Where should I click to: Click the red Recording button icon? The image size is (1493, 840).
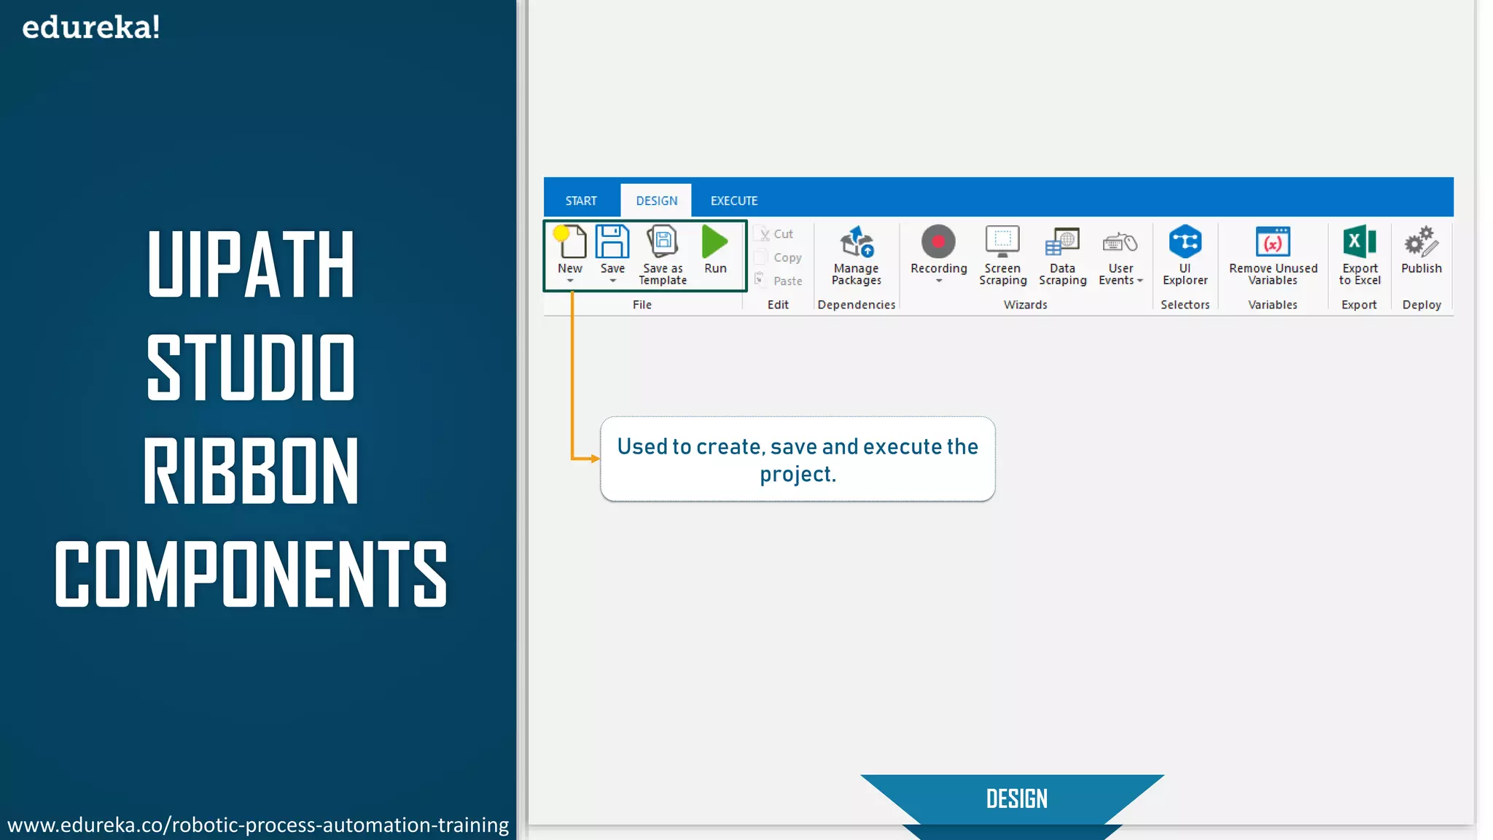[x=938, y=241]
